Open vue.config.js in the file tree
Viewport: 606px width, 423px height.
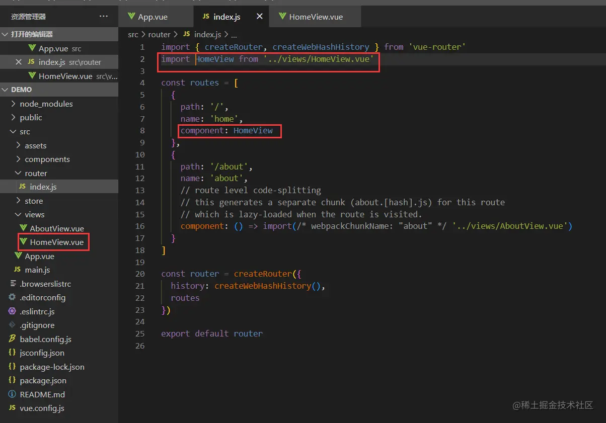pyautogui.click(x=59, y=408)
